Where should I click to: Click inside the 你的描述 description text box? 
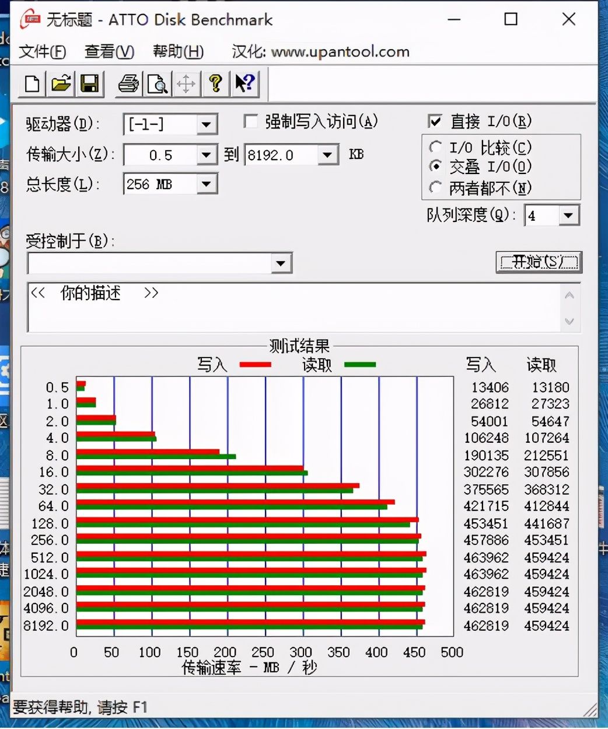tap(294, 307)
